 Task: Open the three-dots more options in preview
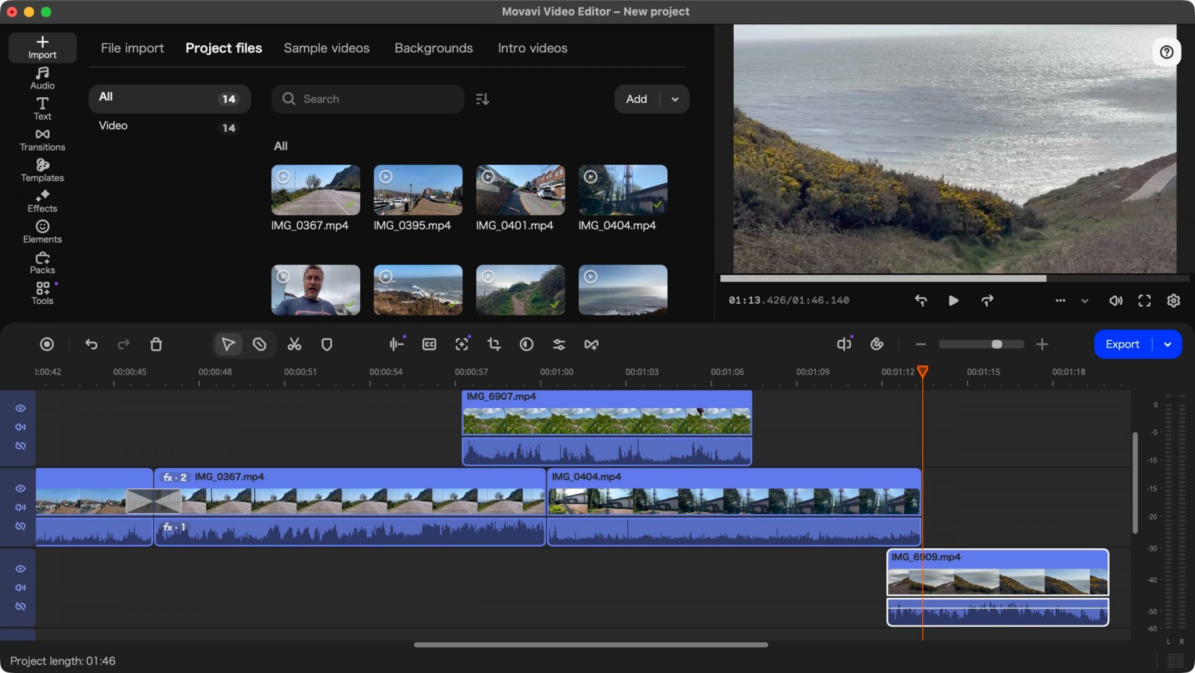point(1061,301)
